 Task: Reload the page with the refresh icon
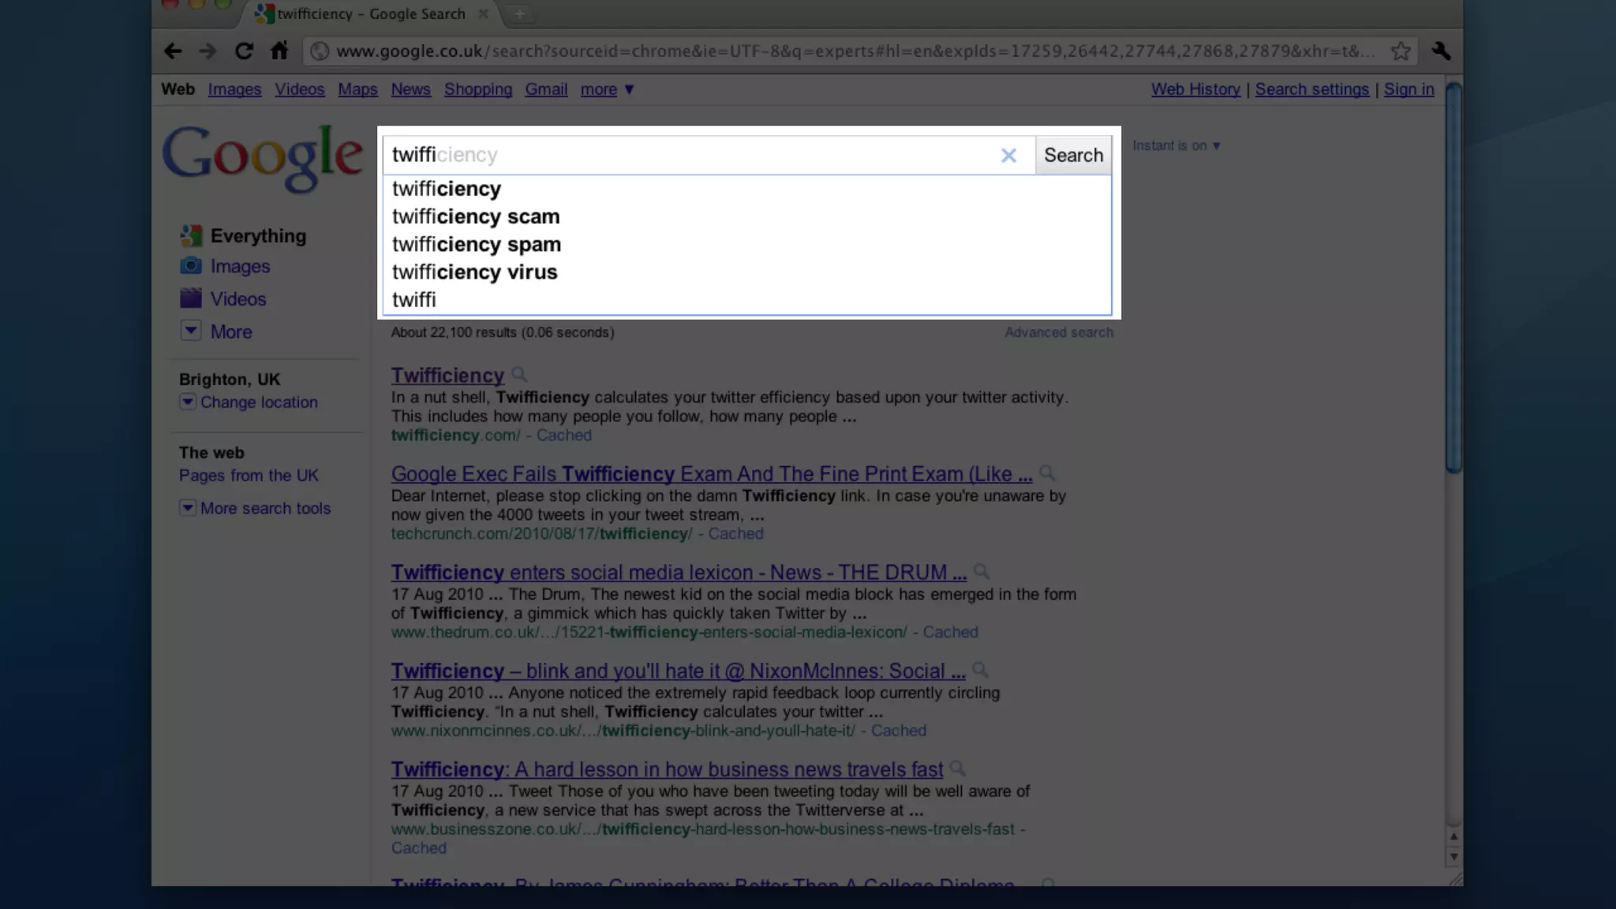244,51
